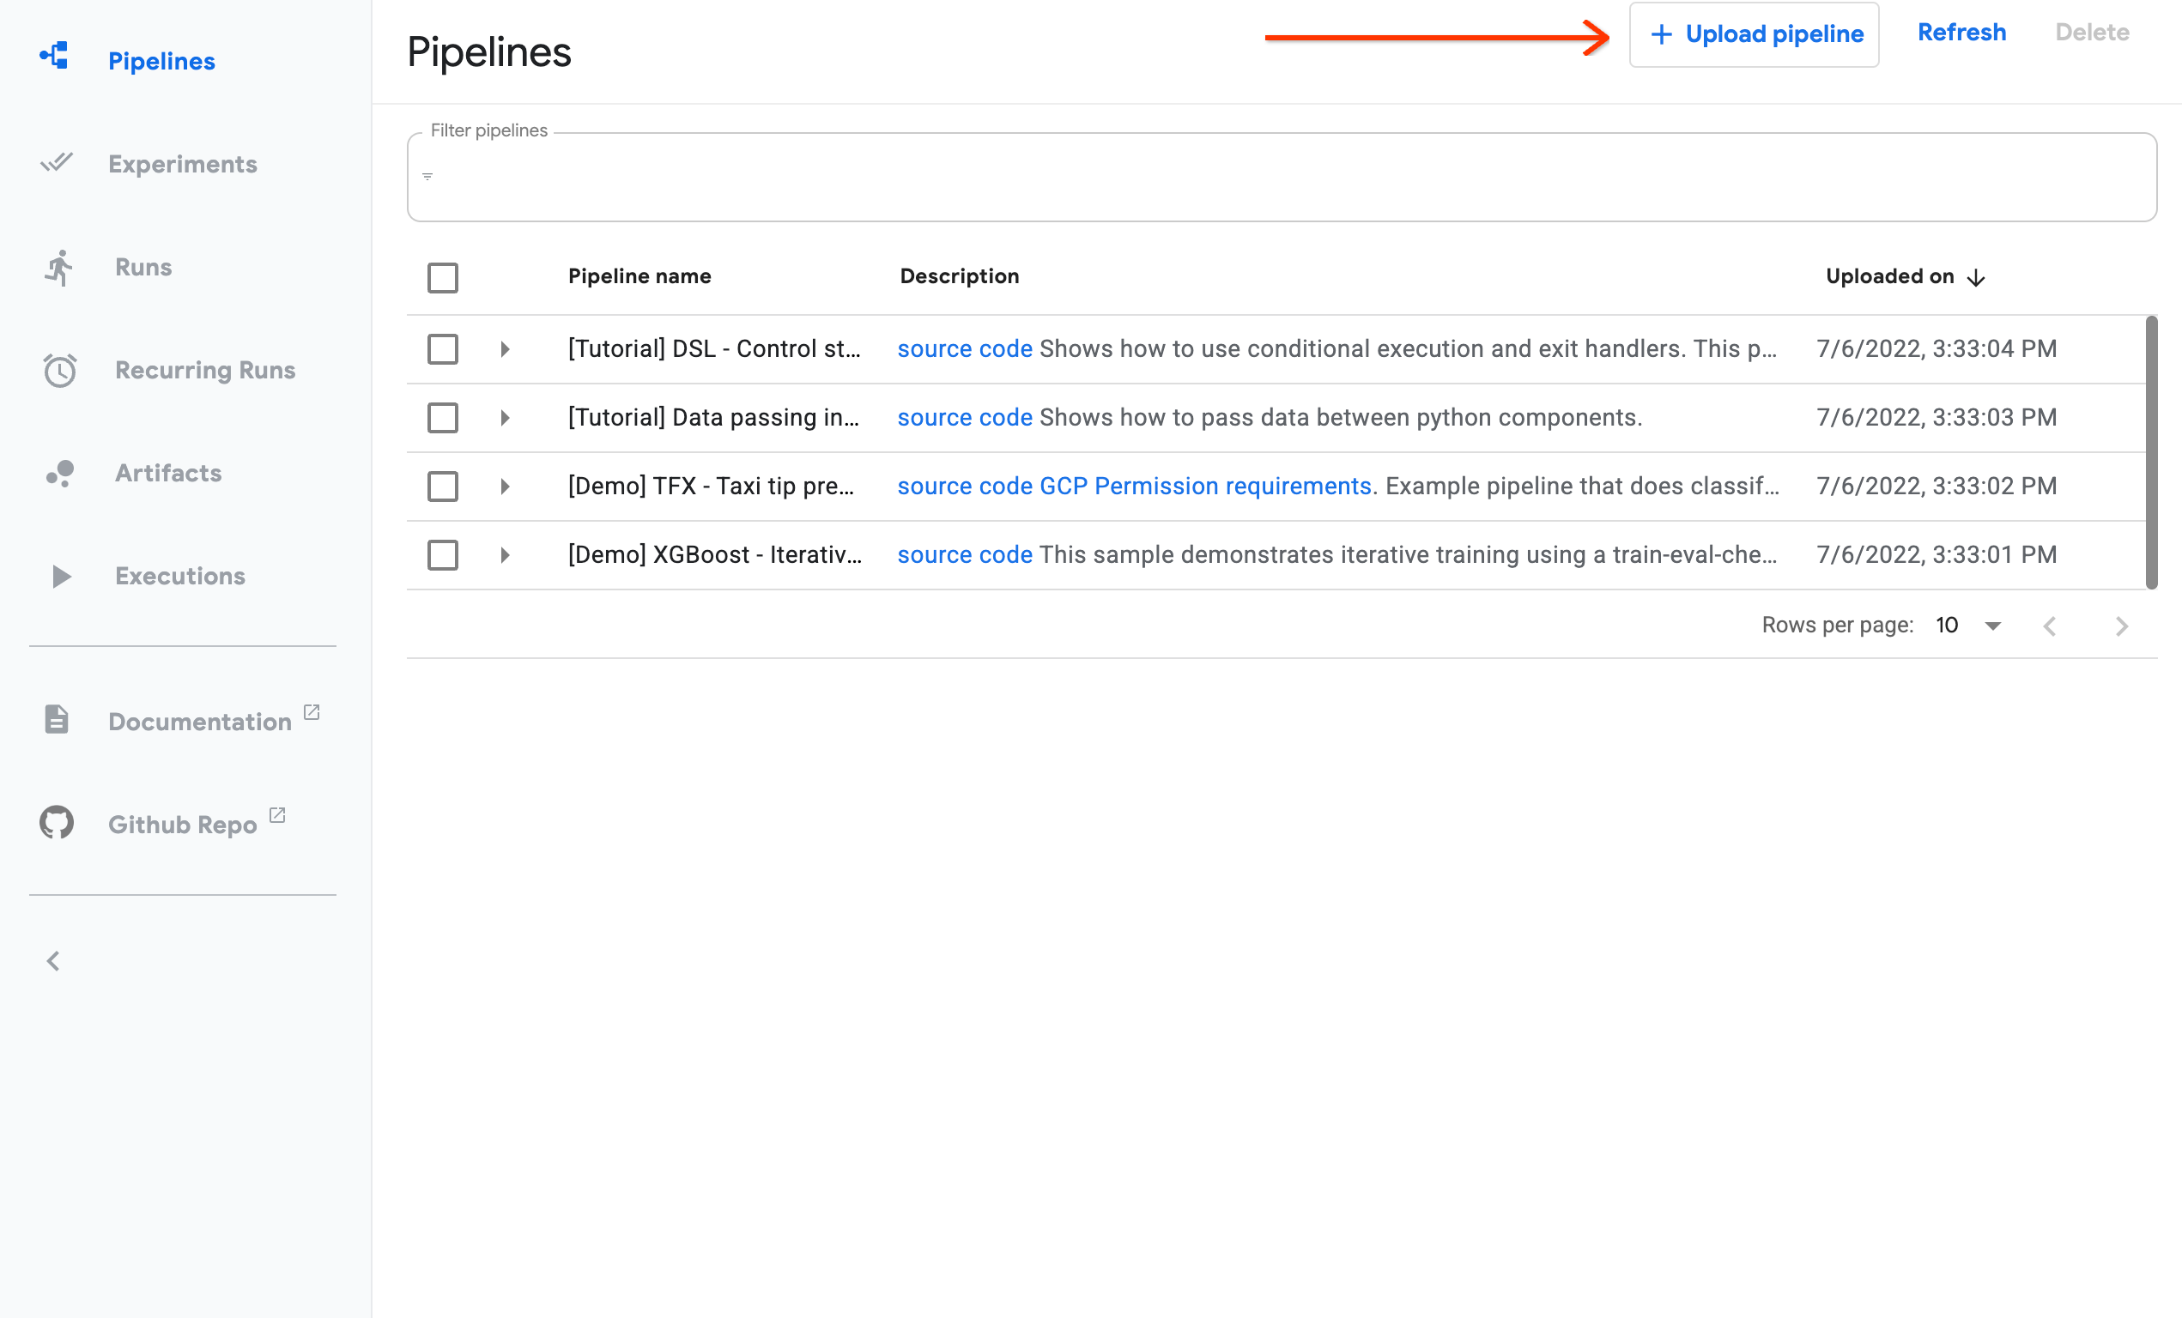Expand the DSL Control structures tutorial row
The image size is (2182, 1318).
[x=506, y=348]
